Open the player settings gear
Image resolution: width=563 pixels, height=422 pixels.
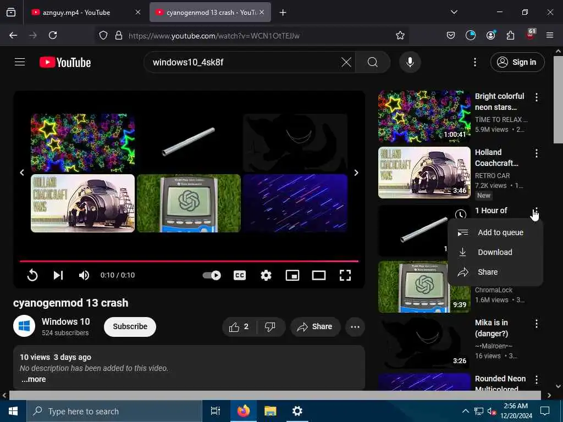pyautogui.click(x=266, y=275)
